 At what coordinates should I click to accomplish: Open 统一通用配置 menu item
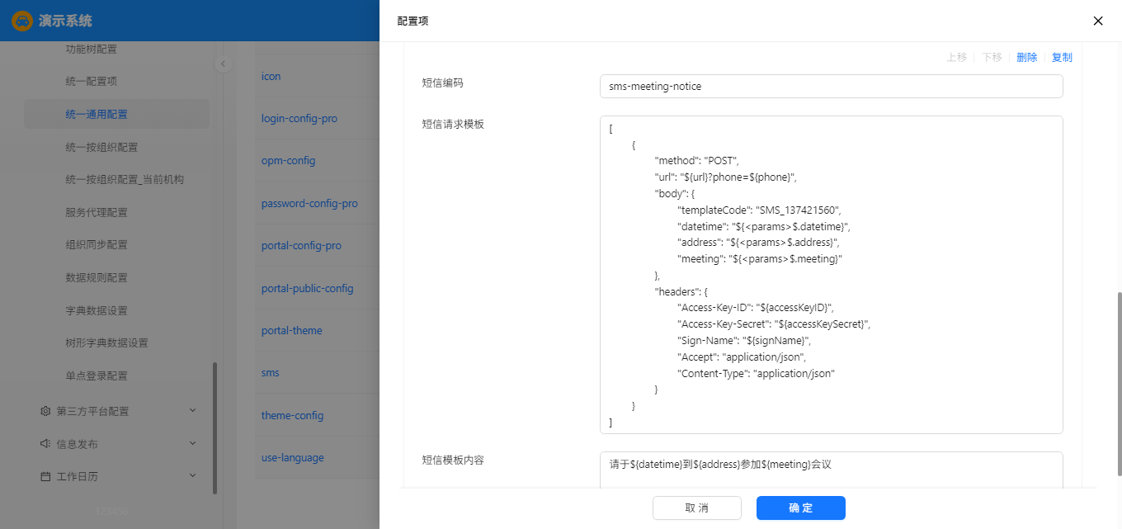tap(97, 115)
